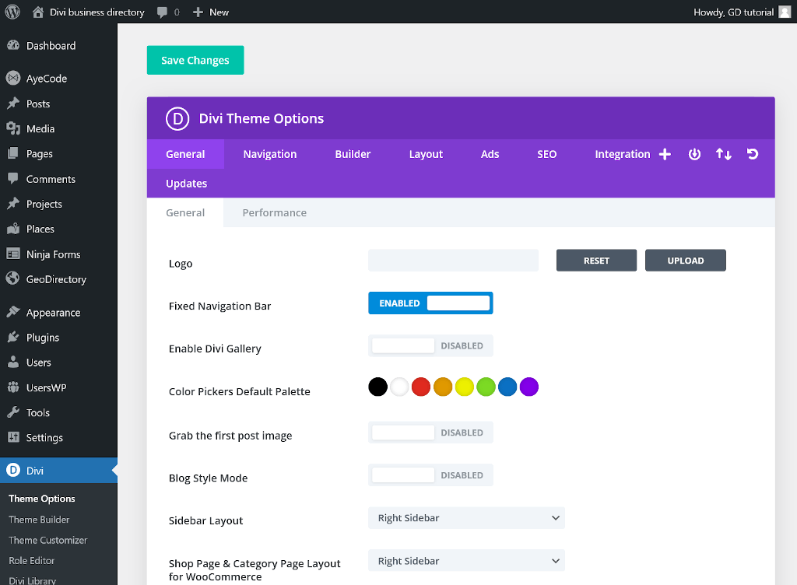Open the WooCommerce shop layout dropdown
The image size is (797, 585).
[x=465, y=560]
